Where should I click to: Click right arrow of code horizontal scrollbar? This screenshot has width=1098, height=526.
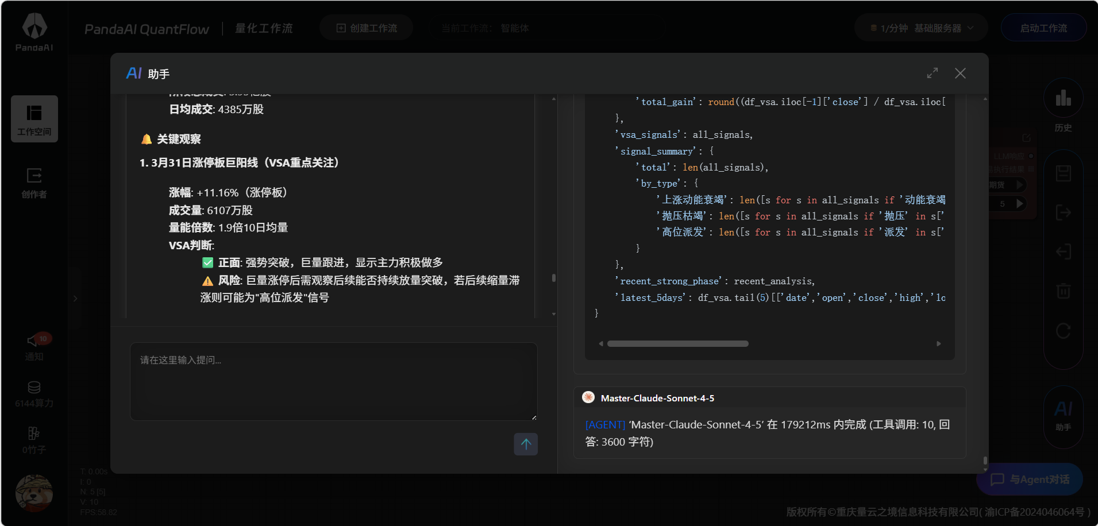click(x=939, y=344)
